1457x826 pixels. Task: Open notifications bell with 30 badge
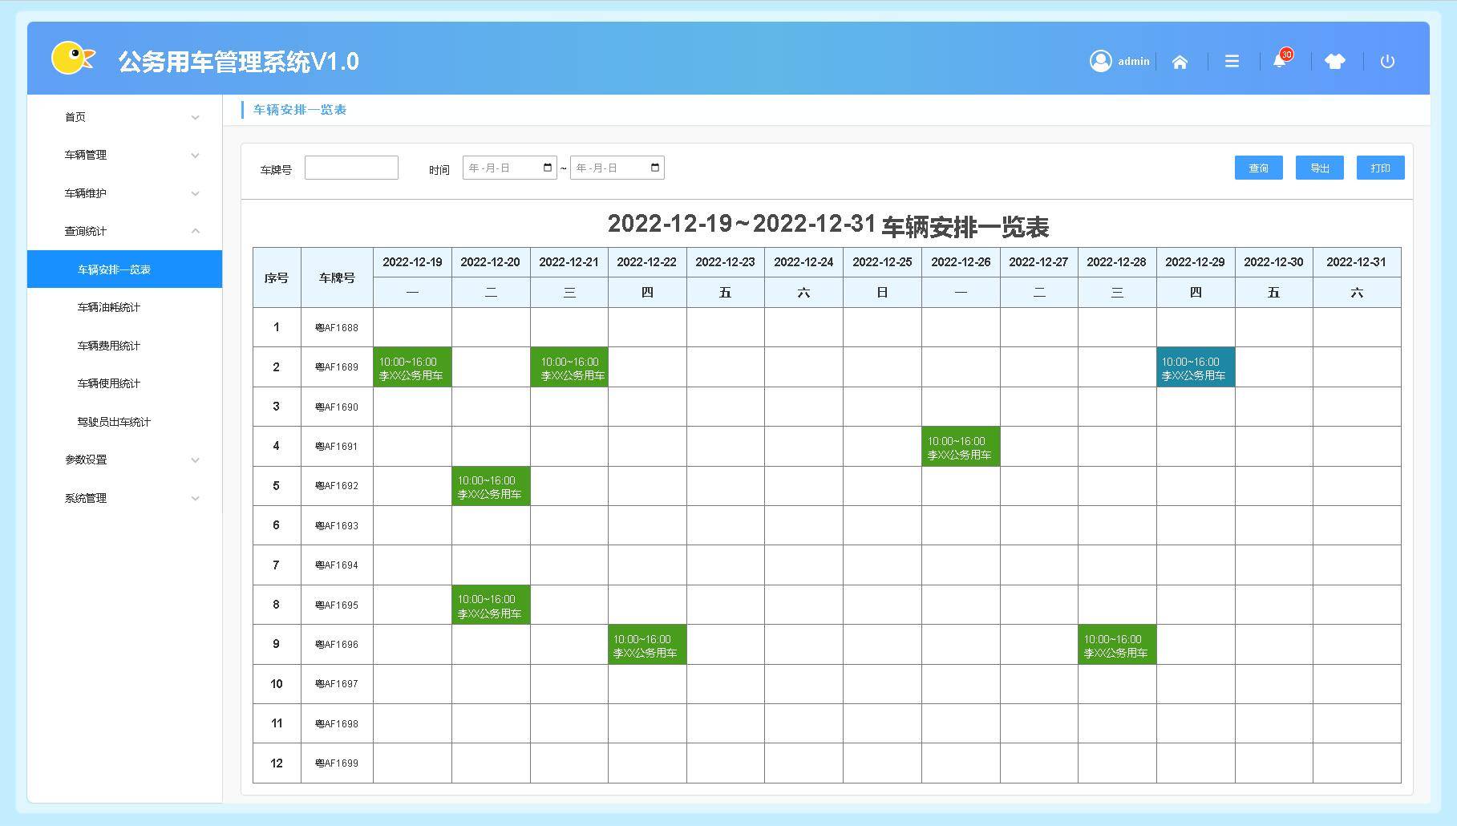point(1280,61)
